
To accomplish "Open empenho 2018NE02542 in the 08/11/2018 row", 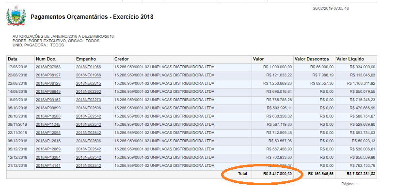I will pyautogui.click(x=88, y=124).
